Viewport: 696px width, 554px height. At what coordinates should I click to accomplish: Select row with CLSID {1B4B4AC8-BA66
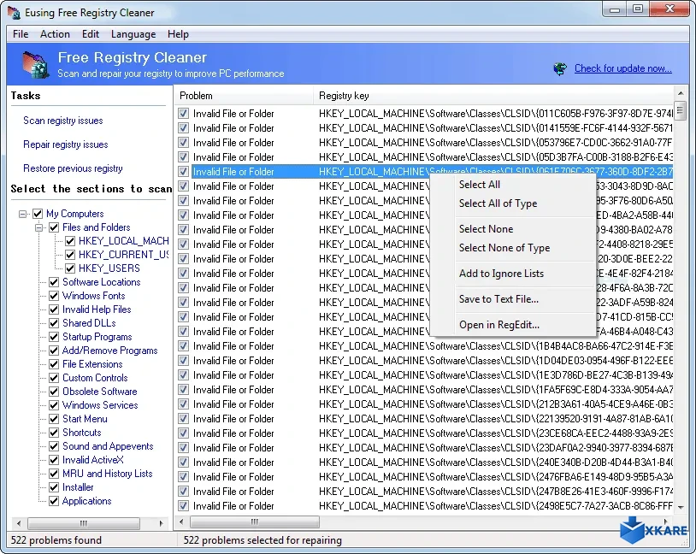tap(425, 346)
